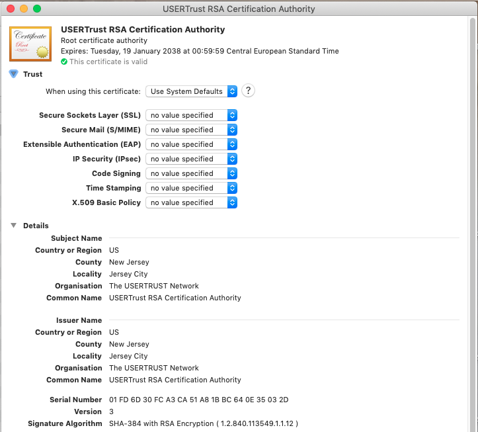Open the X.509 Basic Policy dropdown

tap(191, 202)
